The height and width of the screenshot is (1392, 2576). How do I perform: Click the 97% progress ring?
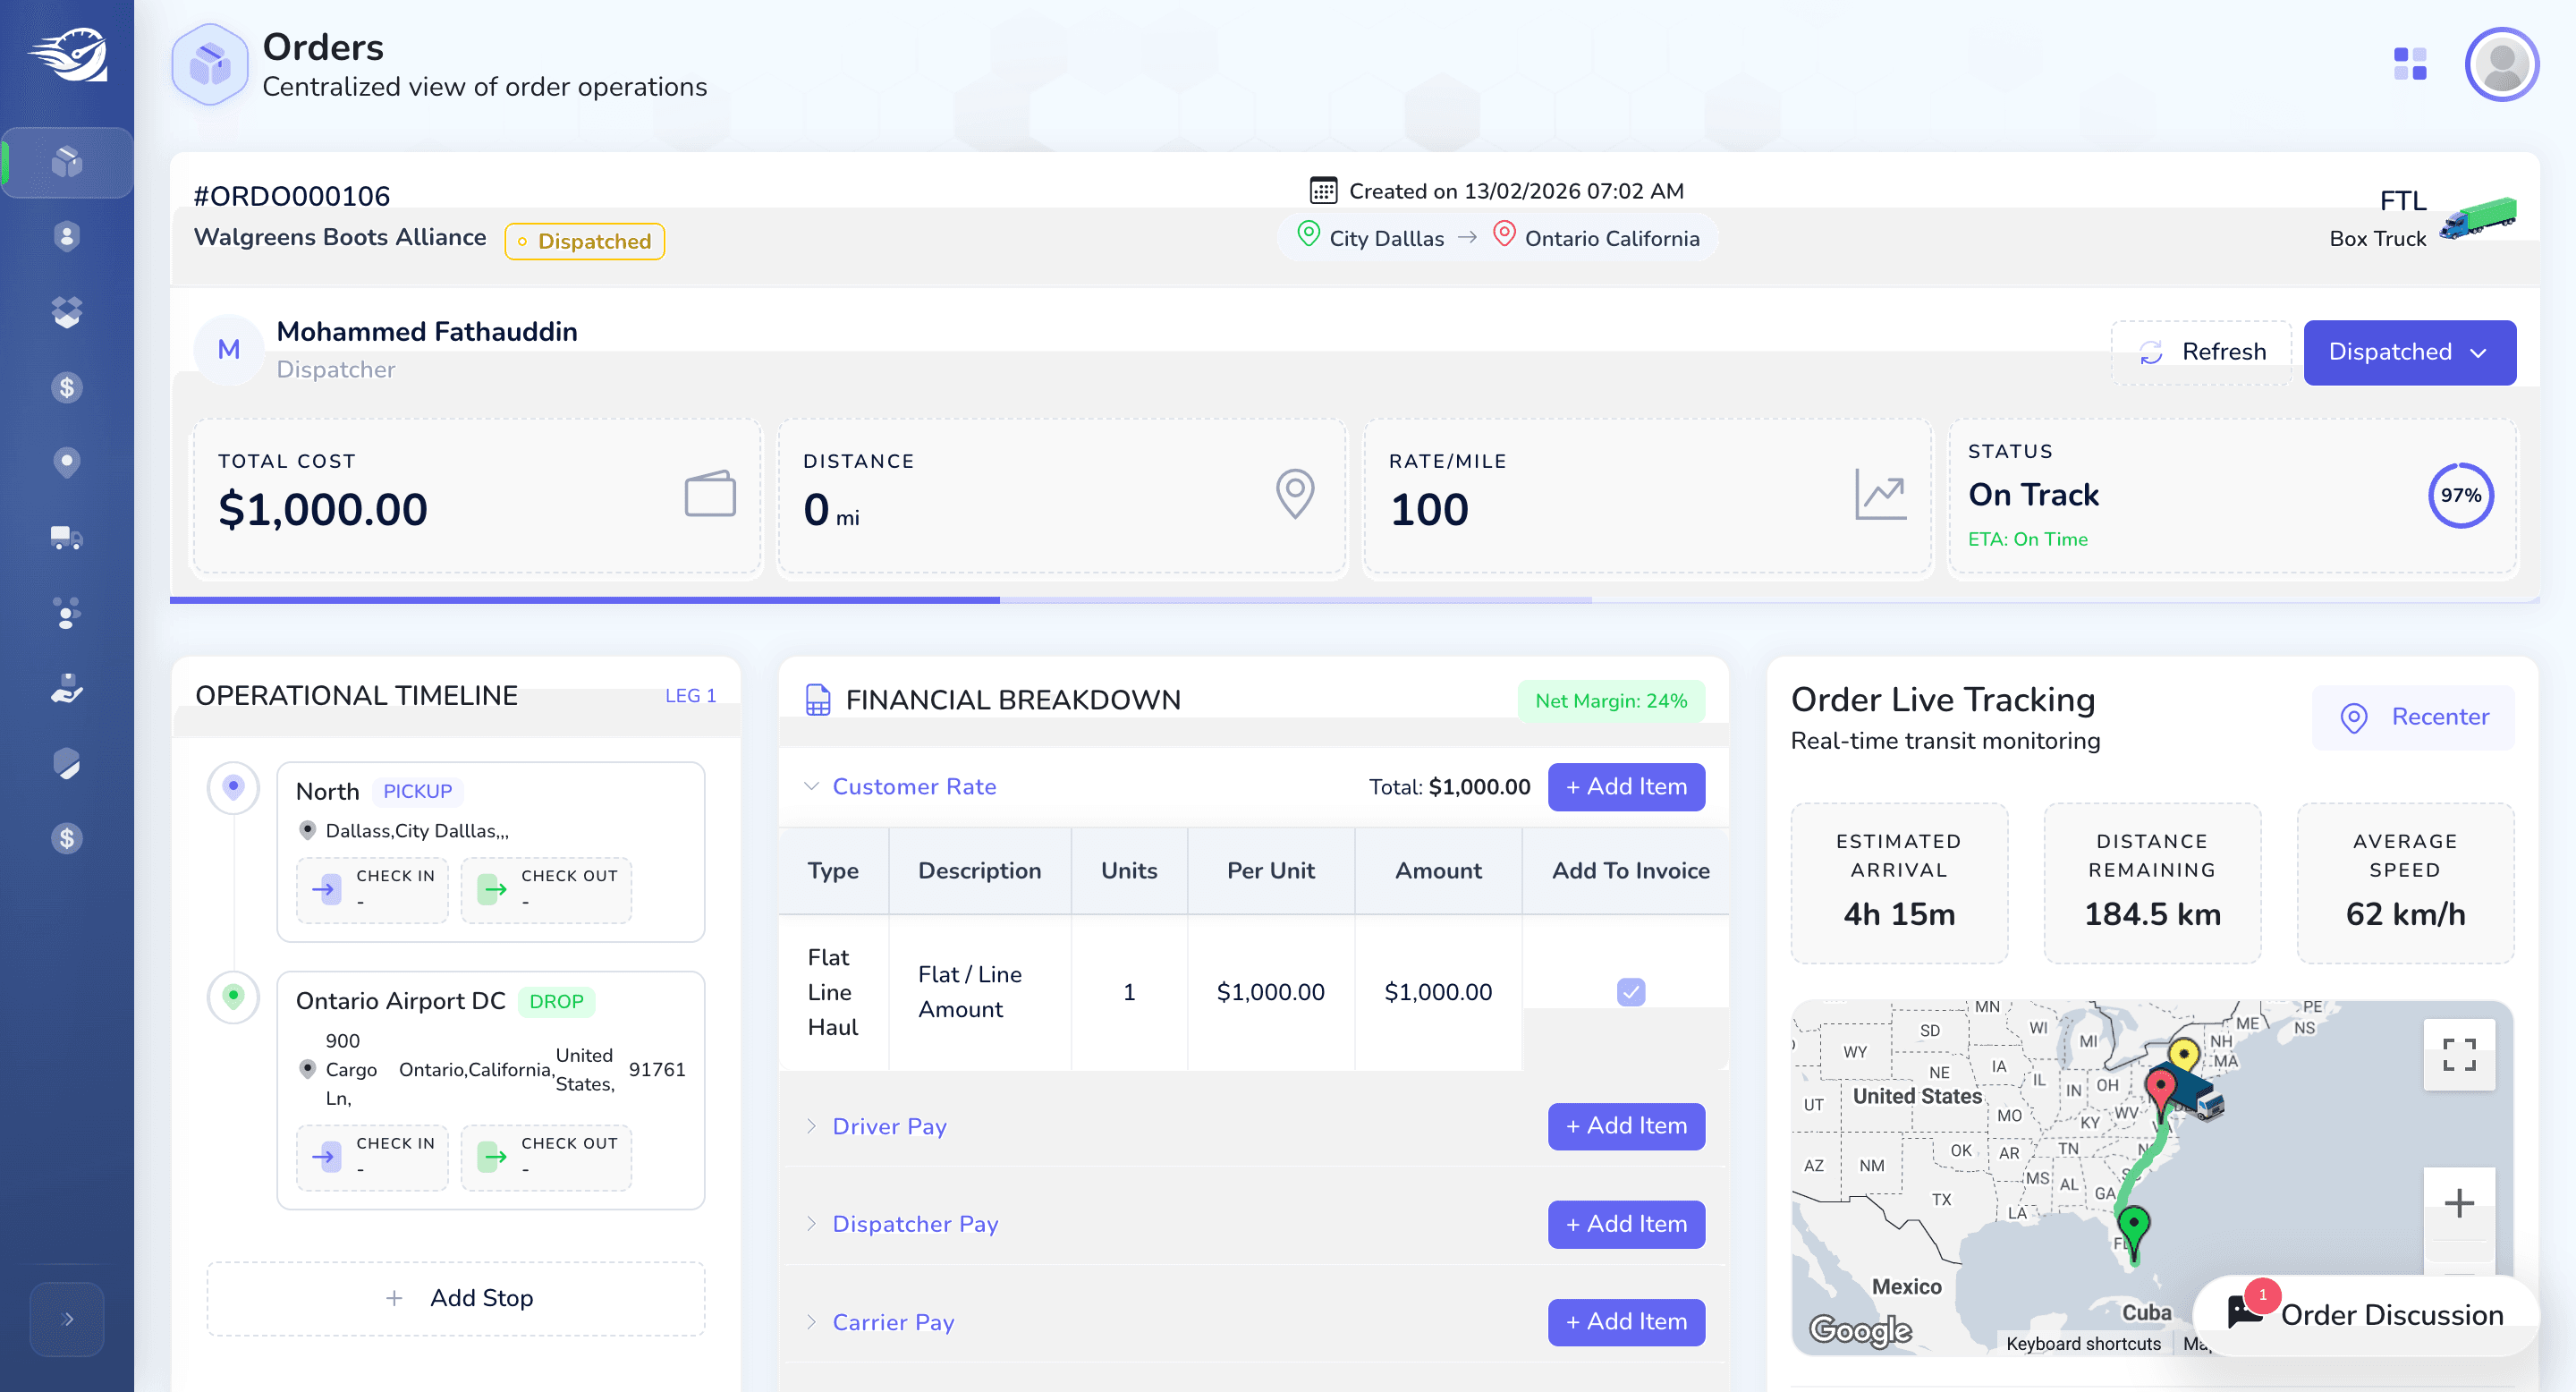(2460, 495)
